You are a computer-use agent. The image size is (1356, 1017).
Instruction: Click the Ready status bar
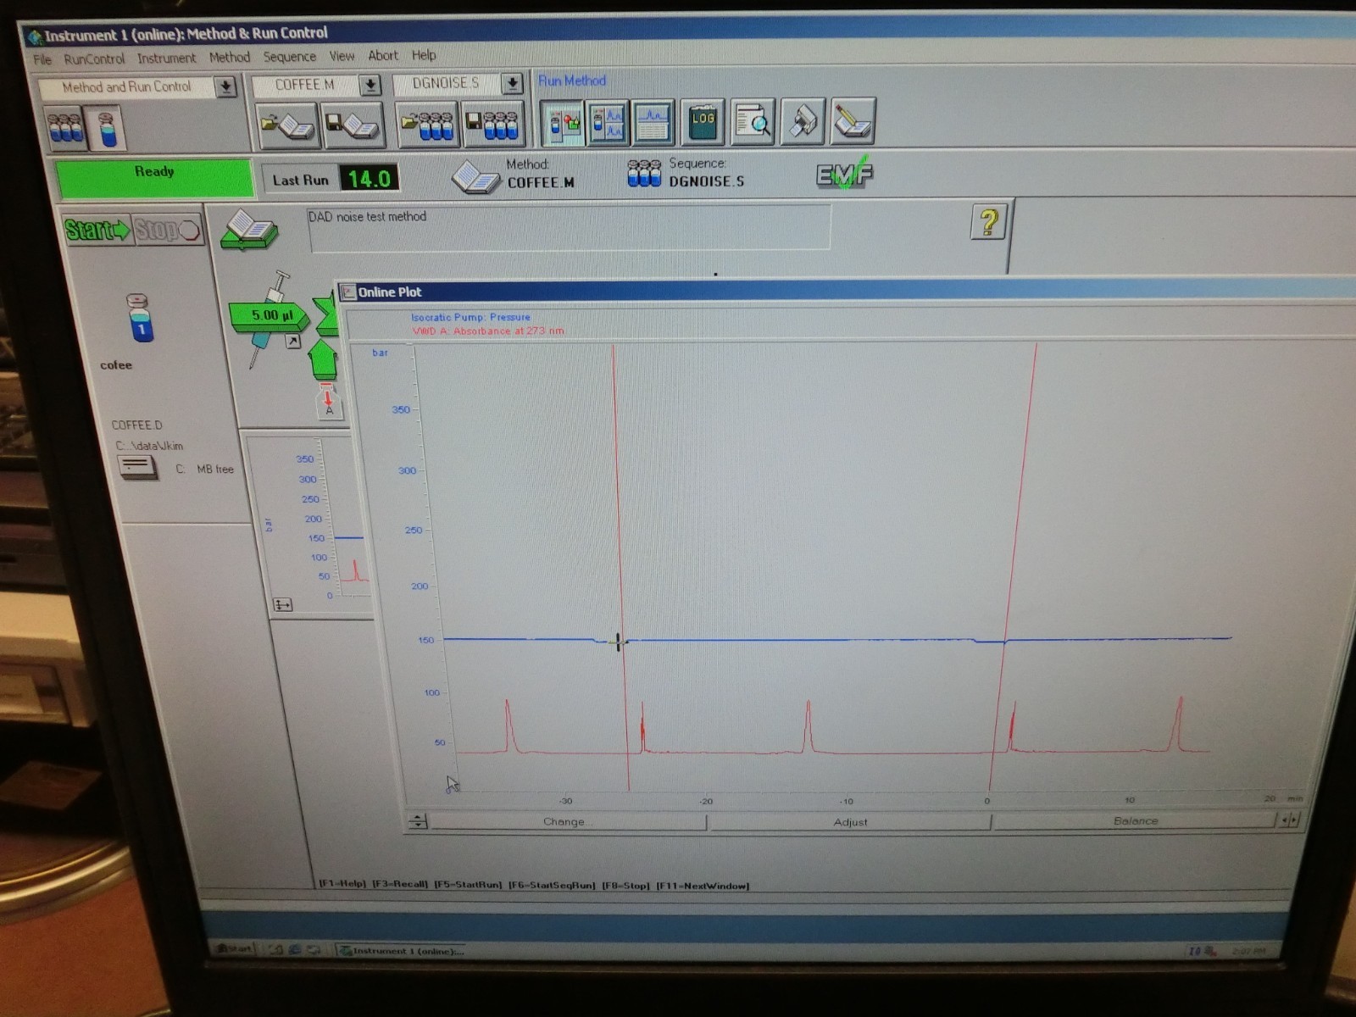(x=154, y=177)
